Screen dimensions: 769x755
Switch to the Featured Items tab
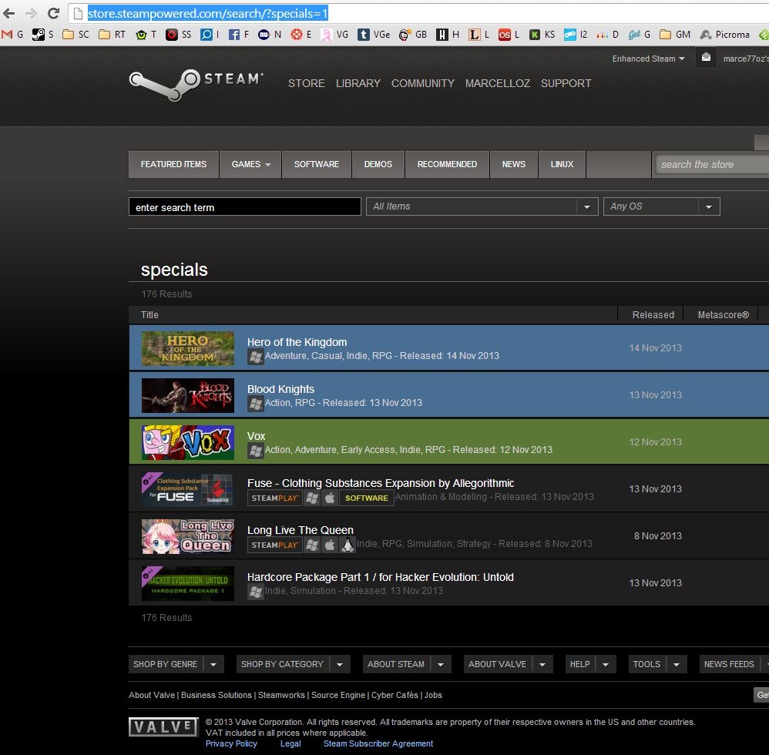pos(173,164)
